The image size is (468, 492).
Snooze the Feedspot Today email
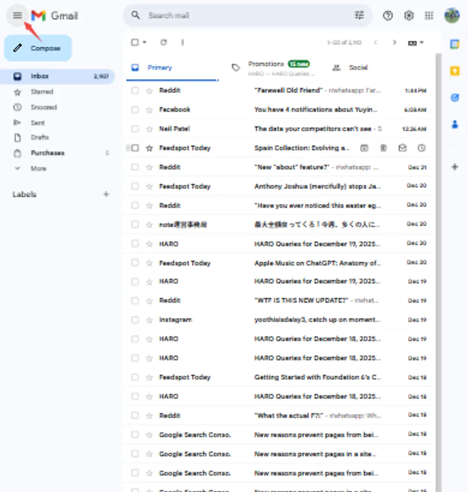coord(421,147)
